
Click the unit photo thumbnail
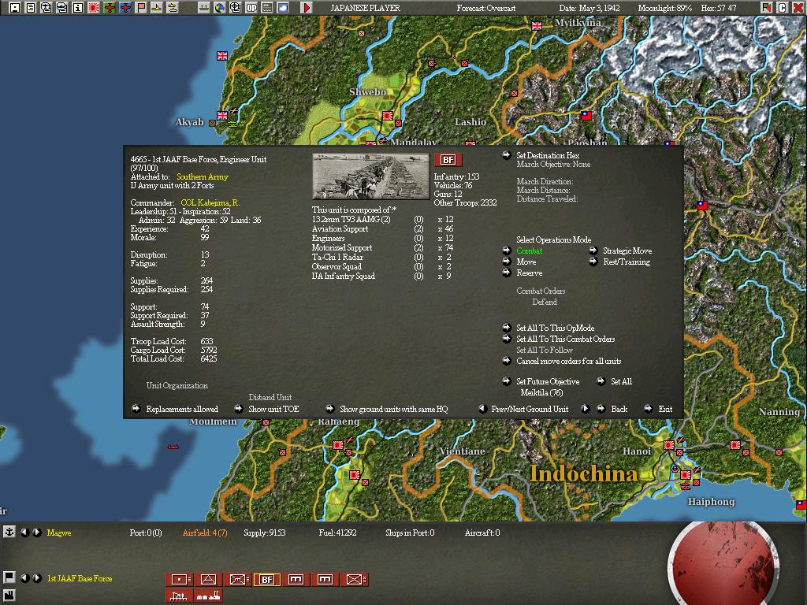(x=370, y=176)
